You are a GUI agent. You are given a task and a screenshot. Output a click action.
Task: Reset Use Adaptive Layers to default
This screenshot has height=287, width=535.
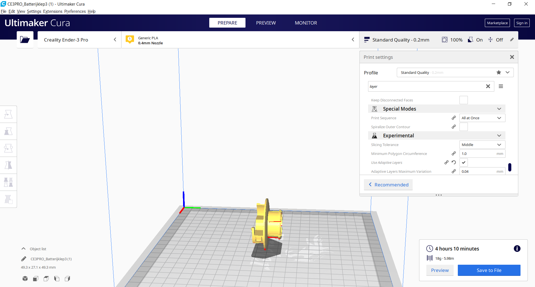pyautogui.click(x=454, y=162)
